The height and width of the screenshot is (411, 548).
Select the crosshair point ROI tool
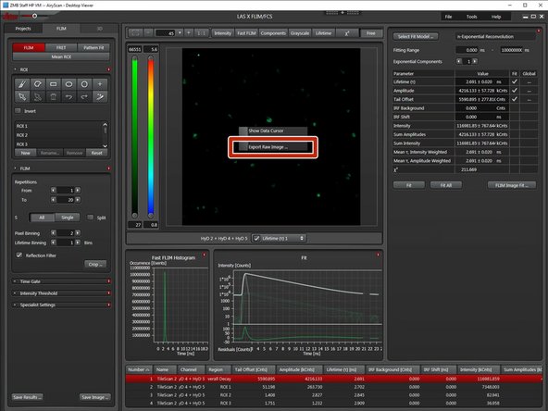(x=100, y=84)
